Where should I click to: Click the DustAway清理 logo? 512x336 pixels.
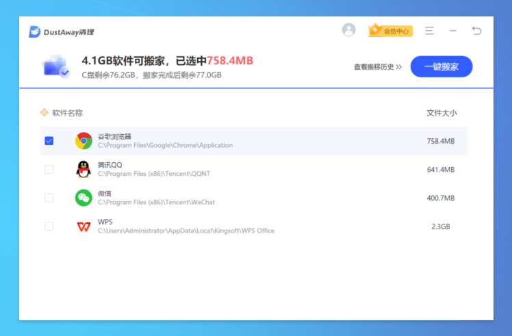coord(62,32)
